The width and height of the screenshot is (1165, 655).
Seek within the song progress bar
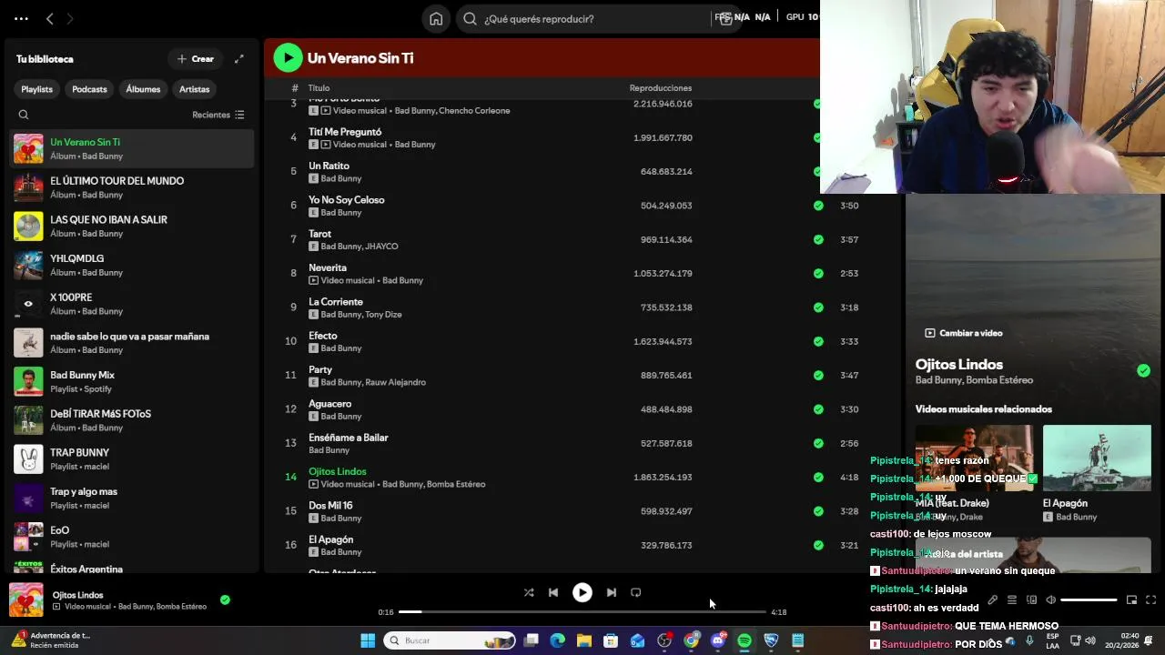582,612
